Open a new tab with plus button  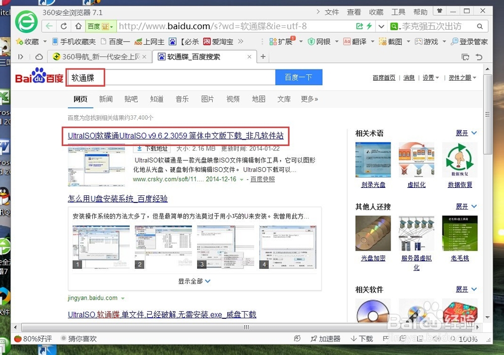coord(263,57)
